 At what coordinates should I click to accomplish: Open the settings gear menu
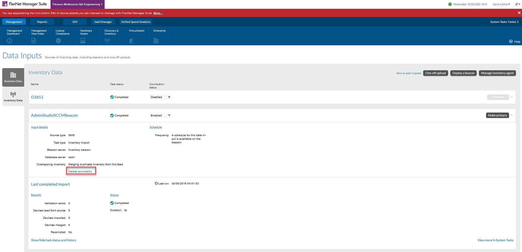point(518,4)
